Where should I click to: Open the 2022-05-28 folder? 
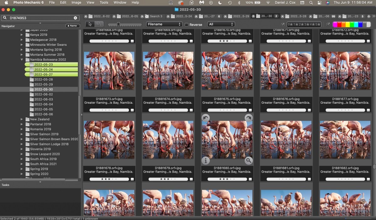(43, 79)
